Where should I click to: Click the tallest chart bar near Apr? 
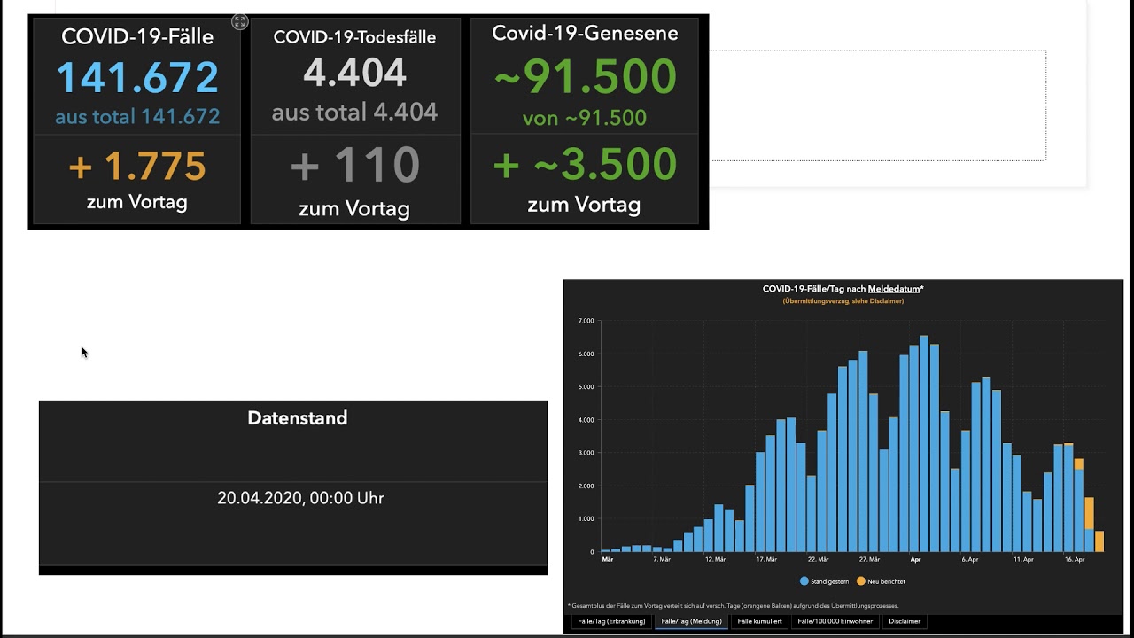pyautogui.click(x=924, y=443)
